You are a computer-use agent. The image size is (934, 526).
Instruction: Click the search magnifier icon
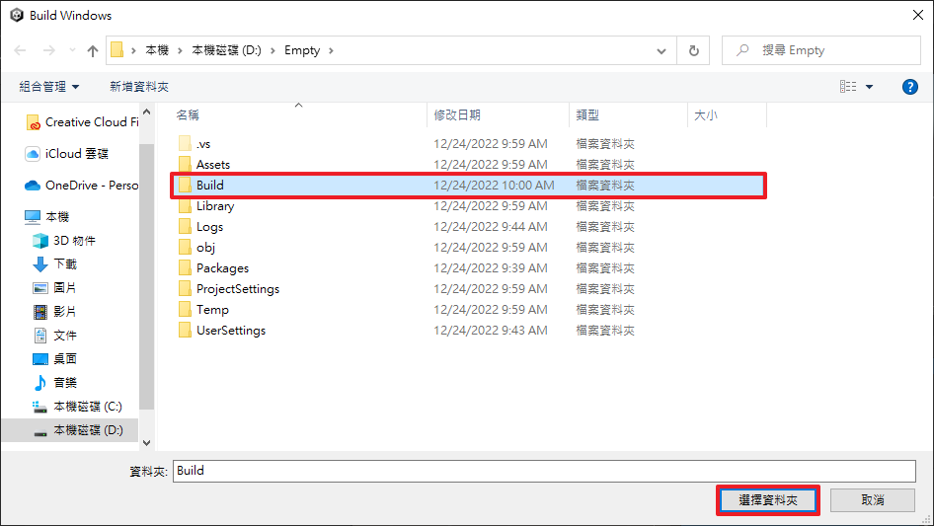742,50
